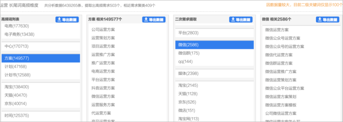Select 天猫(1128) in secondary demand list
The width and height of the screenshot is (343, 122).
(188, 94)
